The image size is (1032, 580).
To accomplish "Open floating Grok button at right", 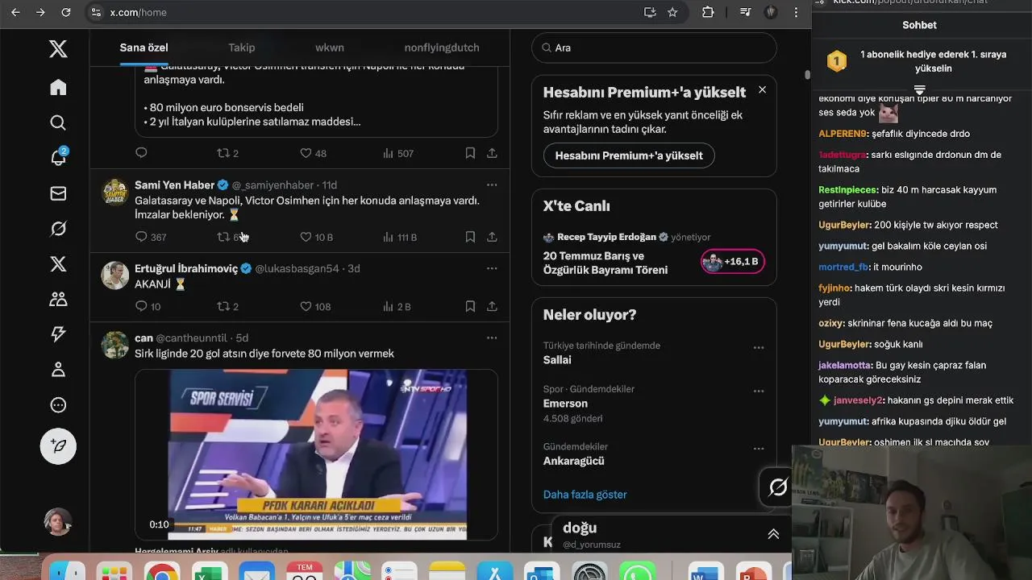I will [778, 487].
